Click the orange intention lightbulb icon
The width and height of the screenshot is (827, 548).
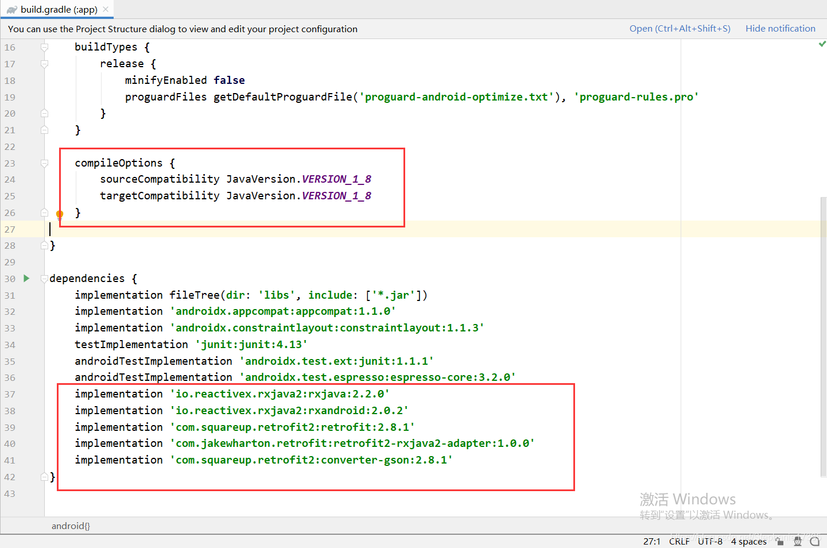pos(60,215)
